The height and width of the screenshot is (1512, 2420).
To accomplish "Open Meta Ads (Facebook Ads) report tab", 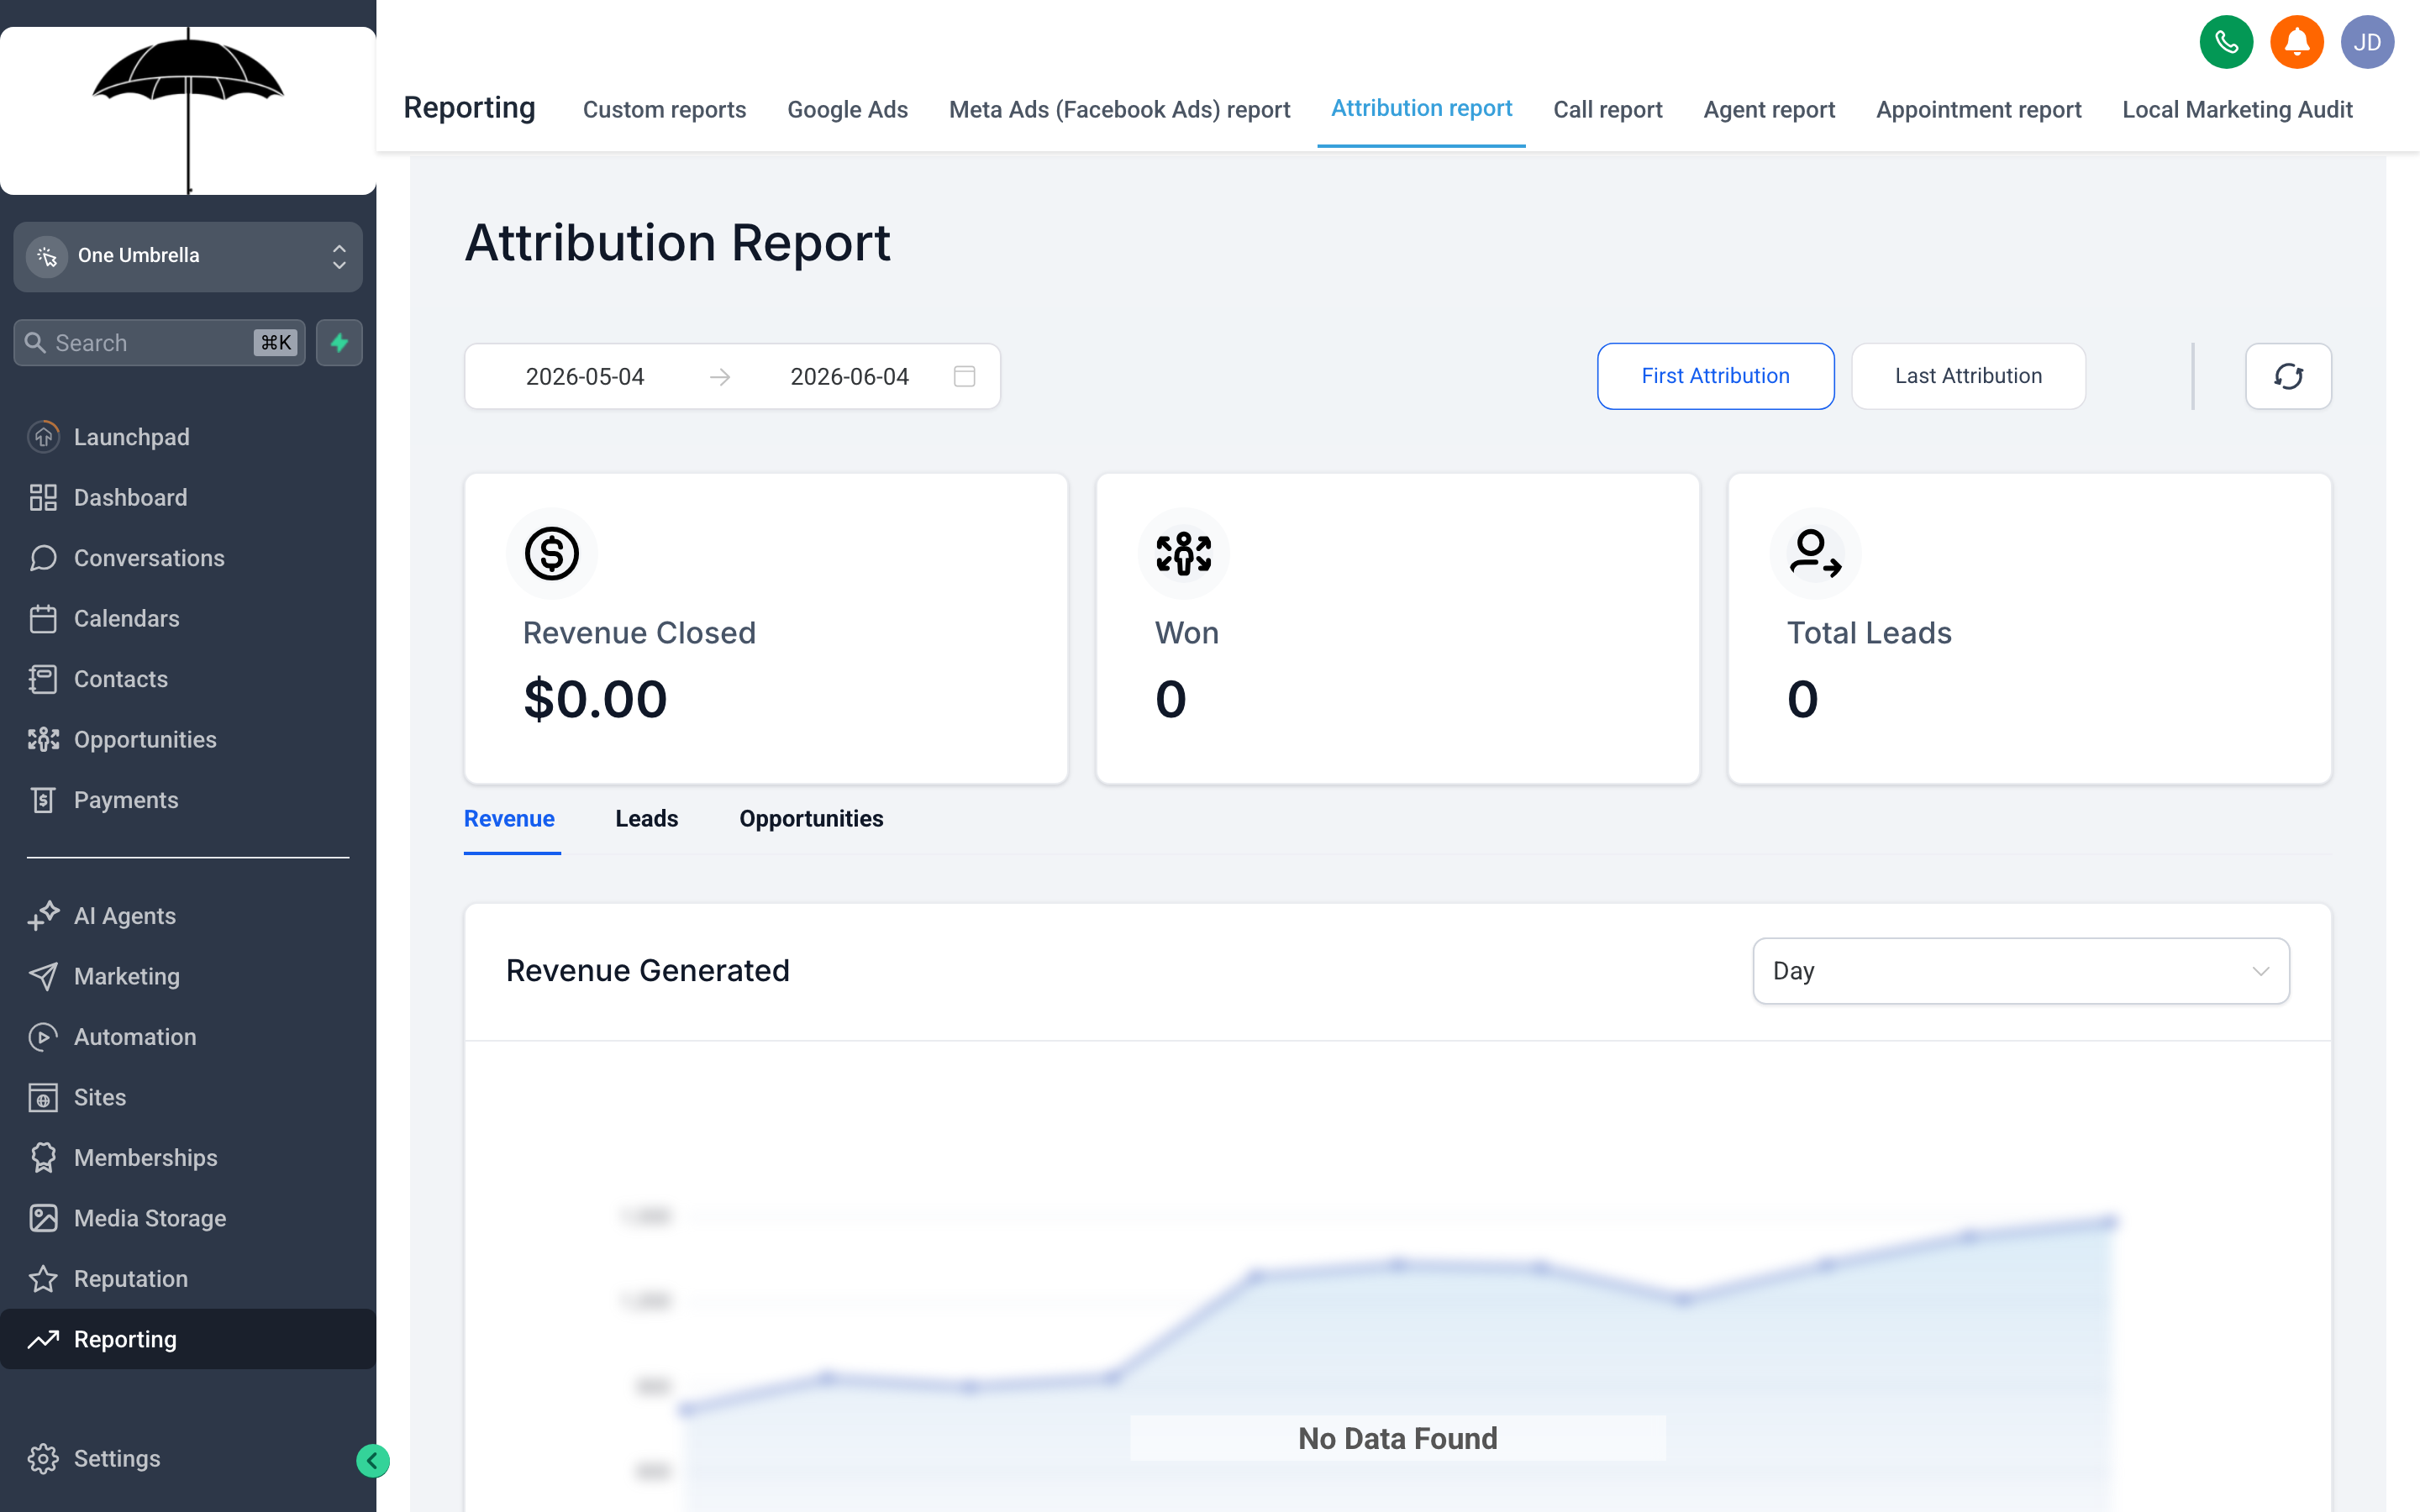I will point(1119,109).
